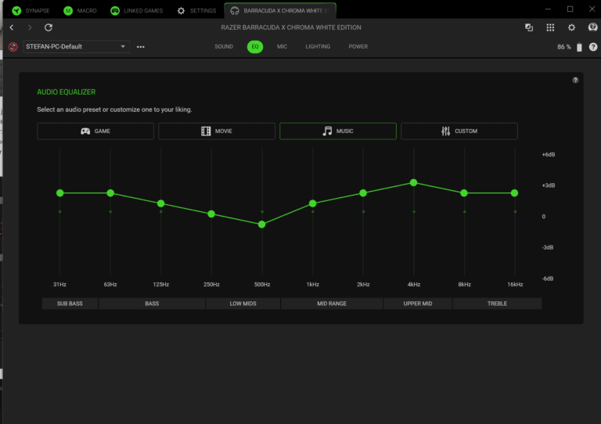This screenshot has width=601, height=424.
Task: Go back with the back arrow
Action: (12, 27)
